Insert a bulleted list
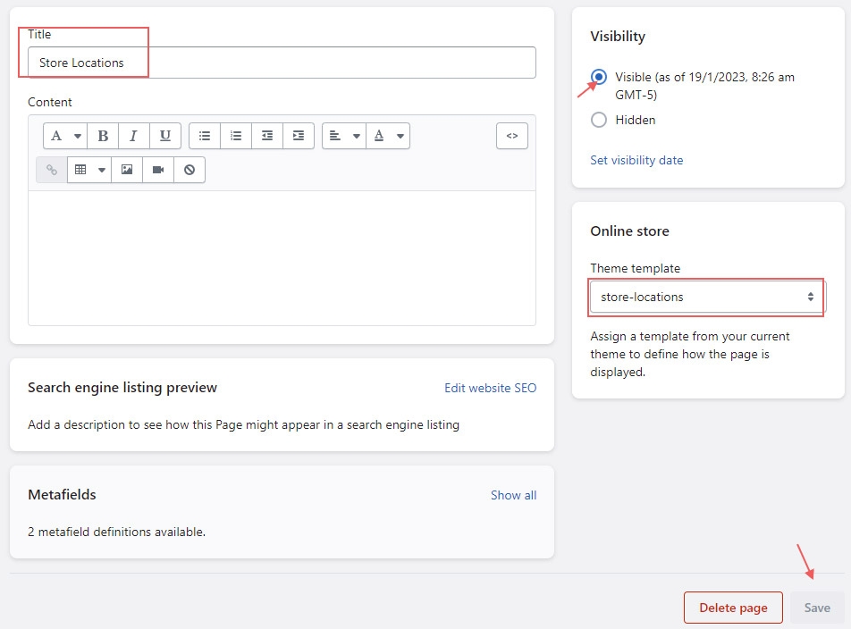This screenshot has width=851, height=629. [205, 136]
